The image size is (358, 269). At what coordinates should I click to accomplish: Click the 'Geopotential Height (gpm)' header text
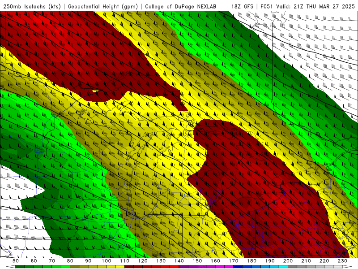[x=103, y=6]
